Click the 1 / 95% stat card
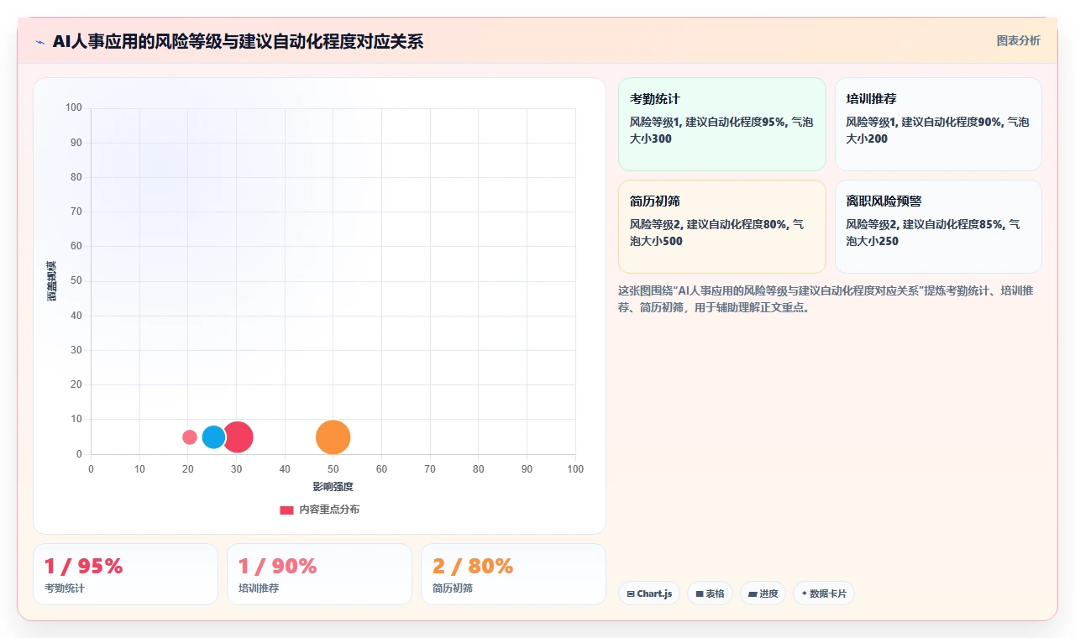 (x=125, y=574)
